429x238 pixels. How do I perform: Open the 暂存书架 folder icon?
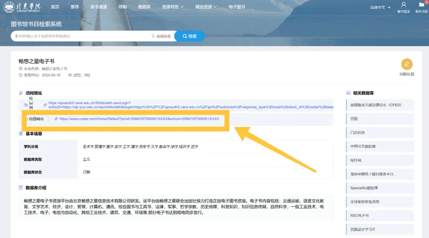pyautogui.click(x=421, y=5)
